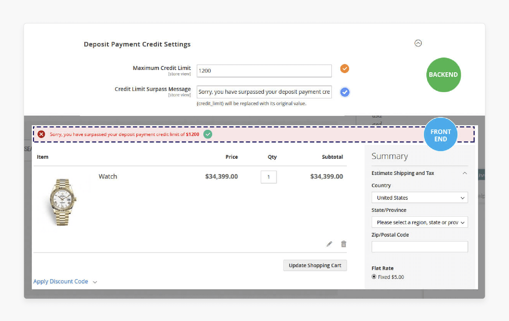Click the Flat Rate label
The image size is (509, 321).
click(382, 268)
